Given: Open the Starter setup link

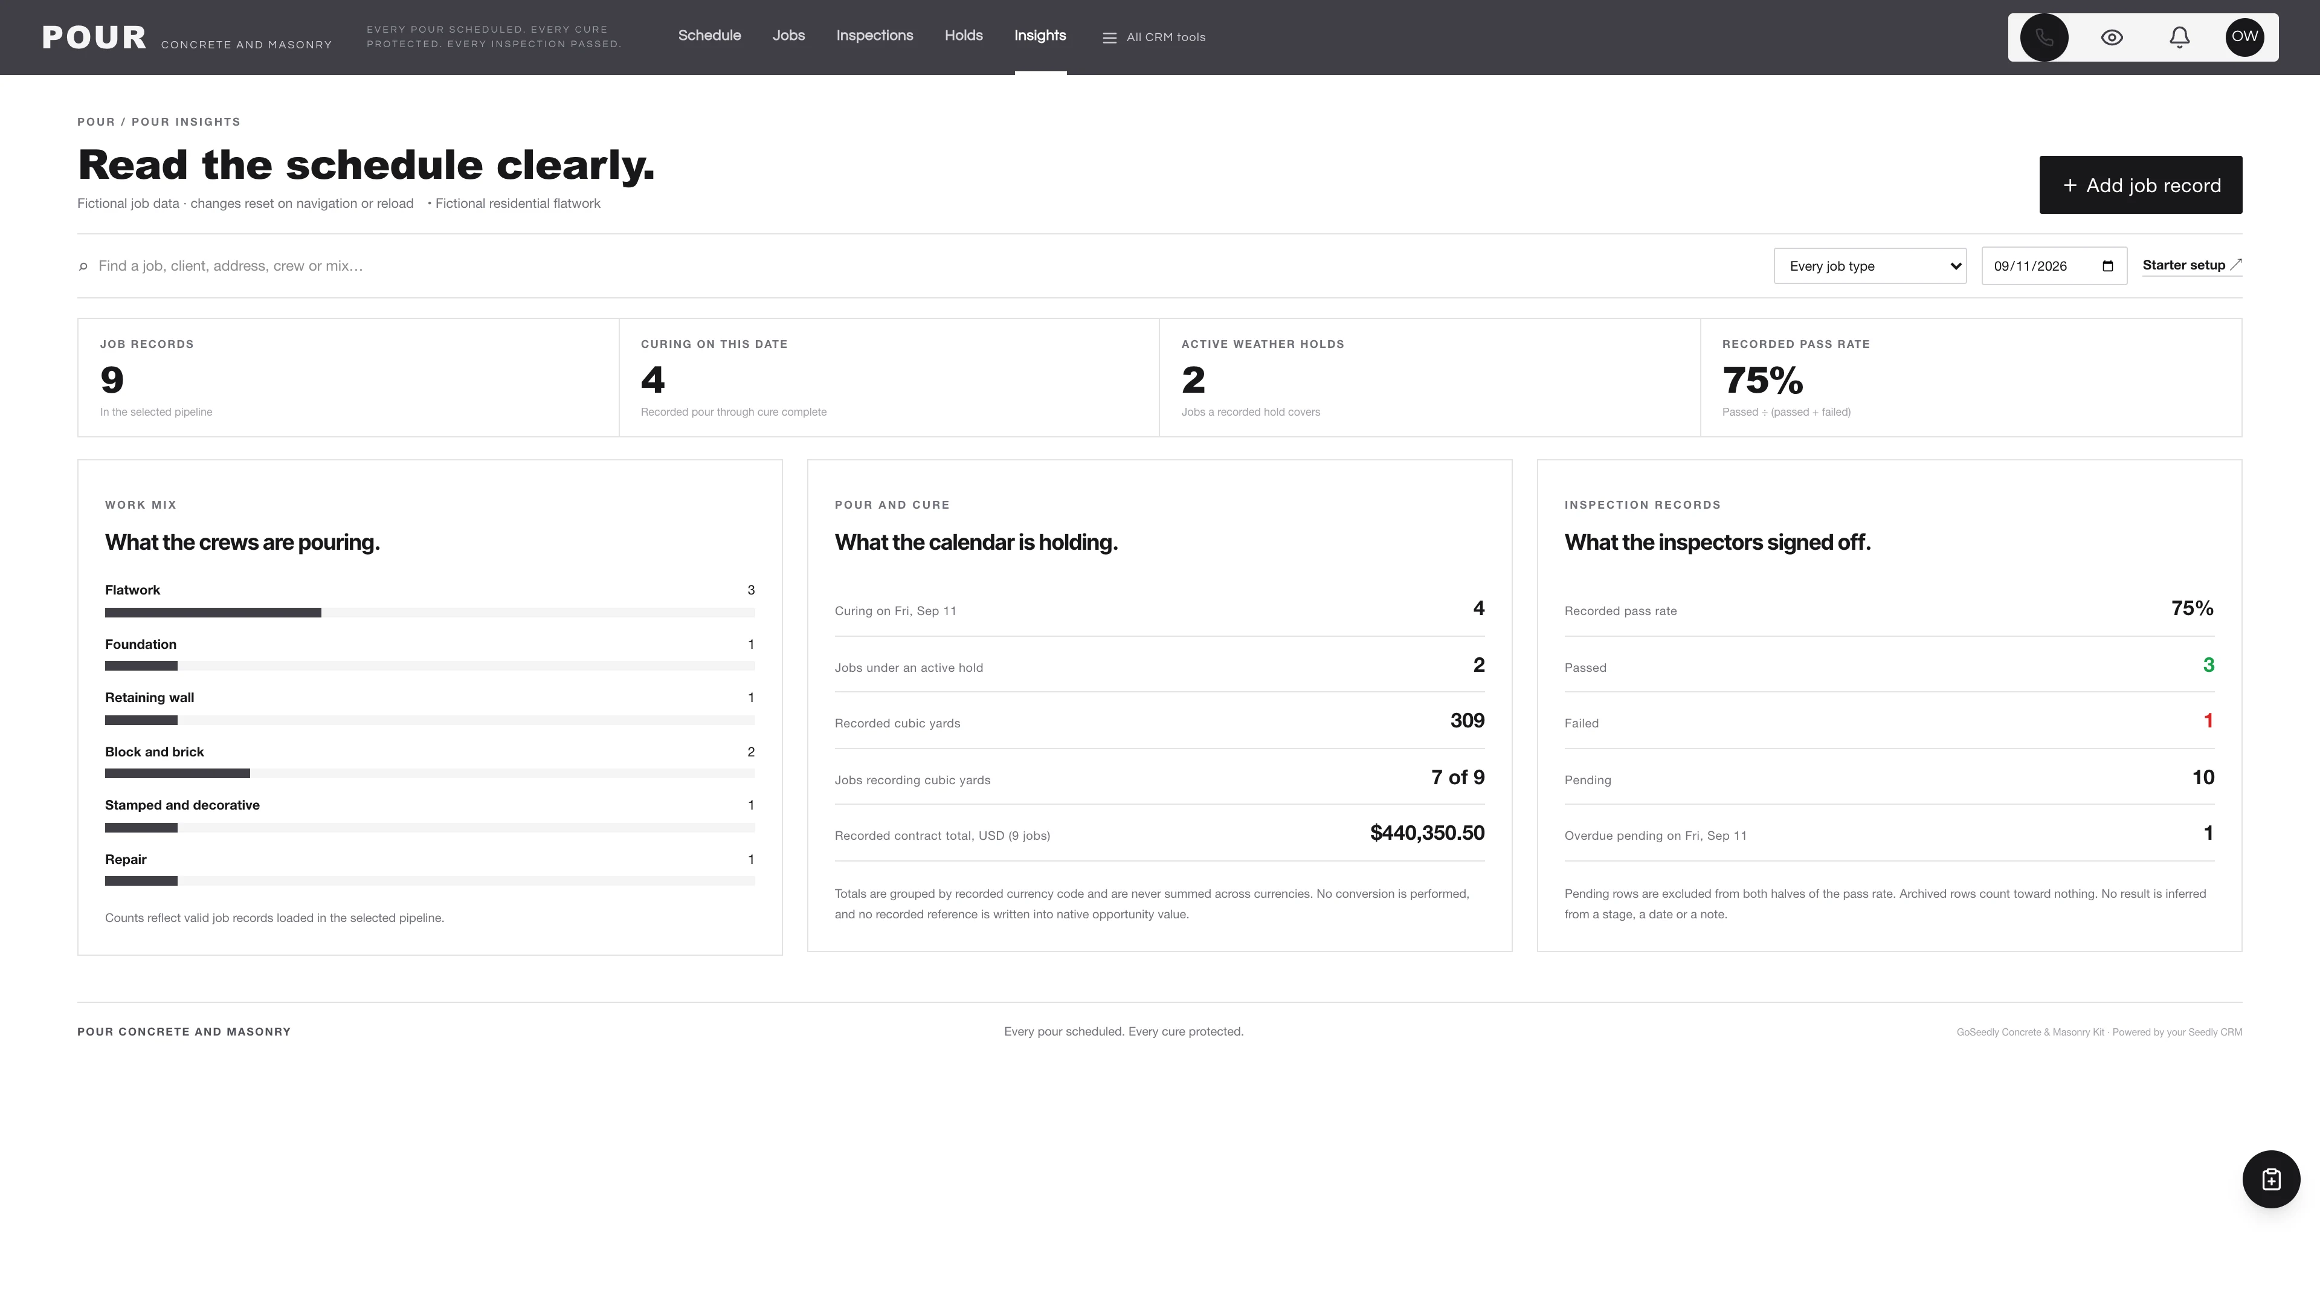Looking at the screenshot, I should 2191,265.
